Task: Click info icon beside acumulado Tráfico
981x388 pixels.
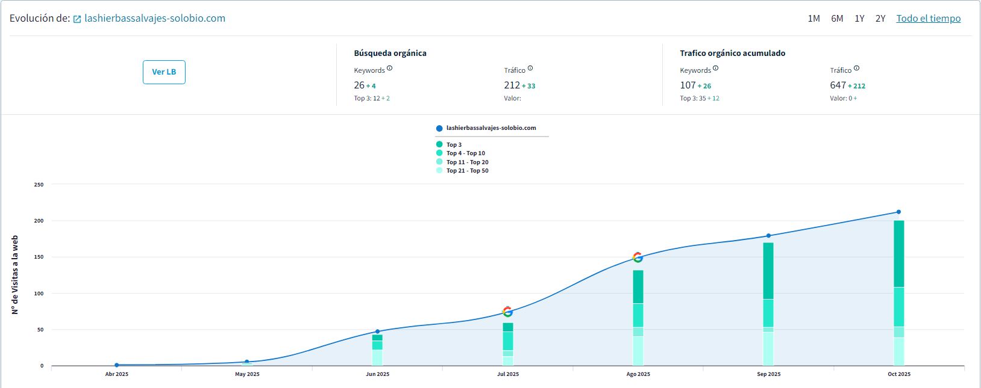Action: tap(856, 68)
